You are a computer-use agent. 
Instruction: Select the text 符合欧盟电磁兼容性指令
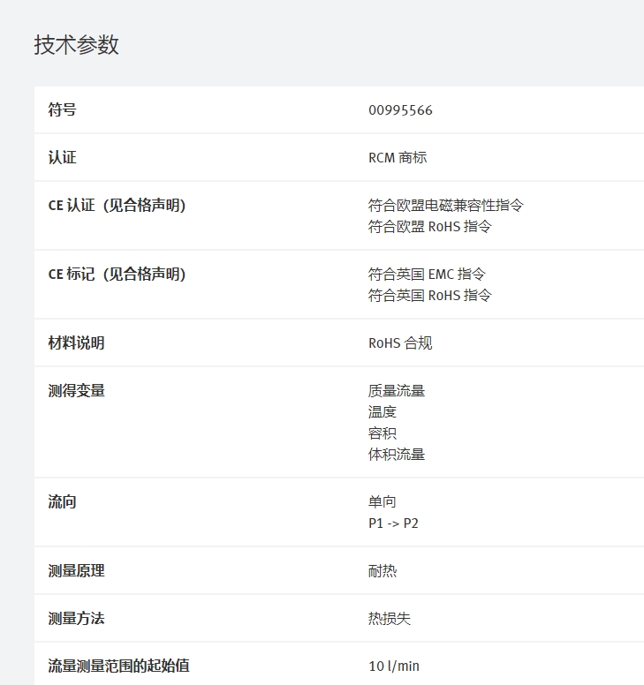pyautogui.click(x=445, y=205)
